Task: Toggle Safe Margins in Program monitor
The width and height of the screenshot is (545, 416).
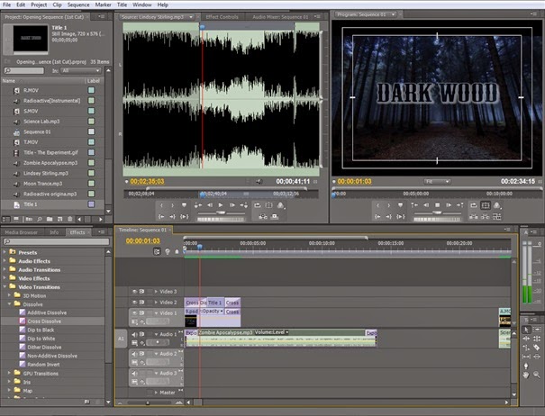Action: pyautogui.click(x=486, y=205)
